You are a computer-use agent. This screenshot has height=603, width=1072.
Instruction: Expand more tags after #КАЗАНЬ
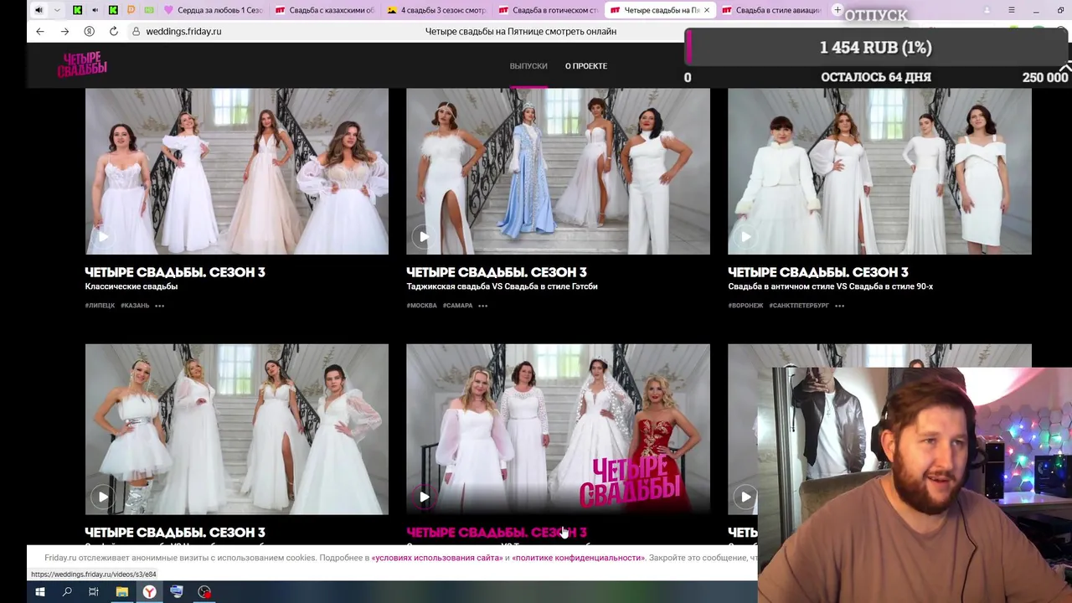tap(160, 306)
